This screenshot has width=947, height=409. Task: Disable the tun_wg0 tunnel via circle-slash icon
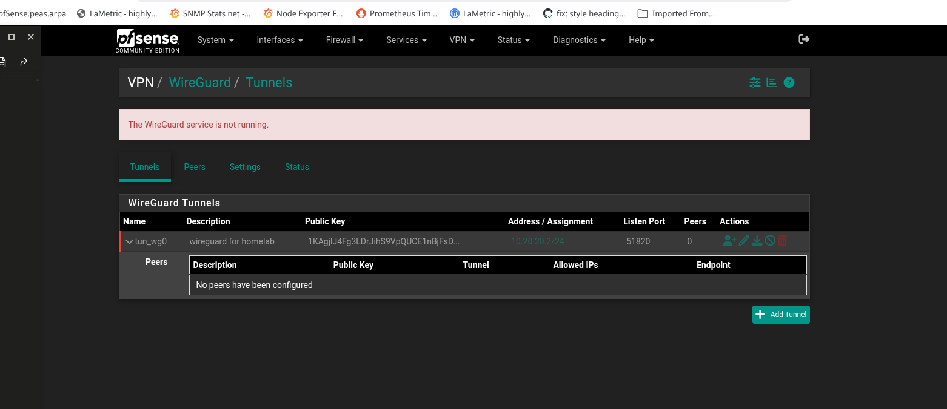(770, 241)
